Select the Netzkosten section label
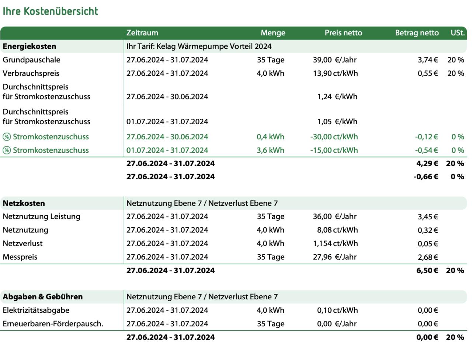 [x=24, y=203]
